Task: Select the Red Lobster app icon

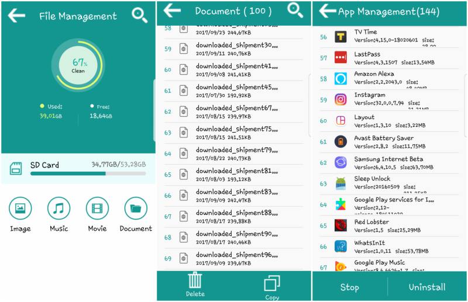Action: pos(340,225)
